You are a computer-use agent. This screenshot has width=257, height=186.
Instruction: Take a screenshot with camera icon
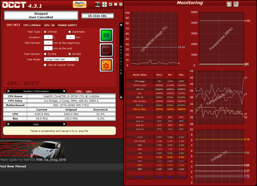[97, 5]
